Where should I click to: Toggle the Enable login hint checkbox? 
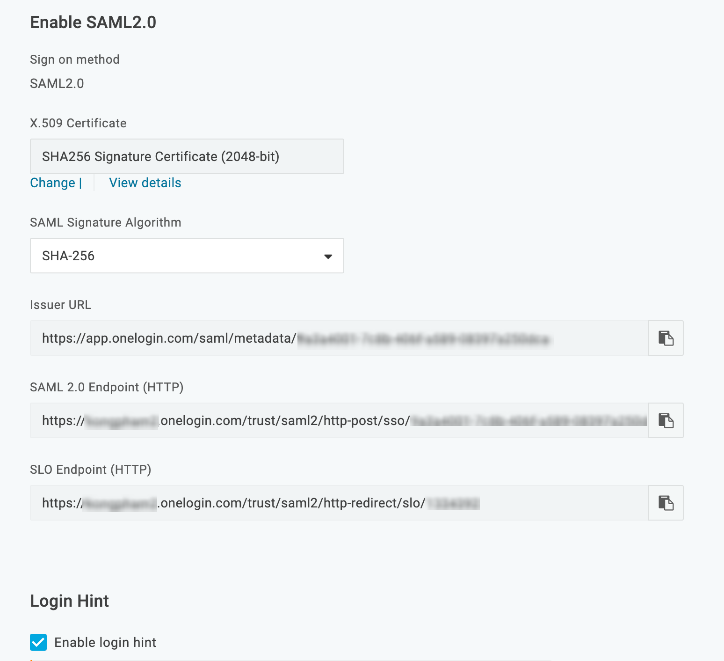pos(38,642)
